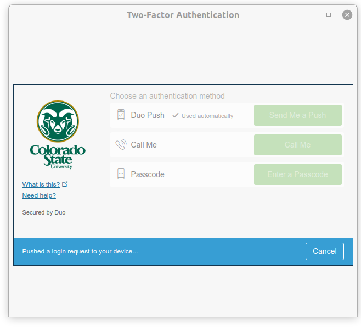Send a Duo push via Send Me a Push
Image resolution: width=361 pixels, height=327 pixels.
pos(298,115)
